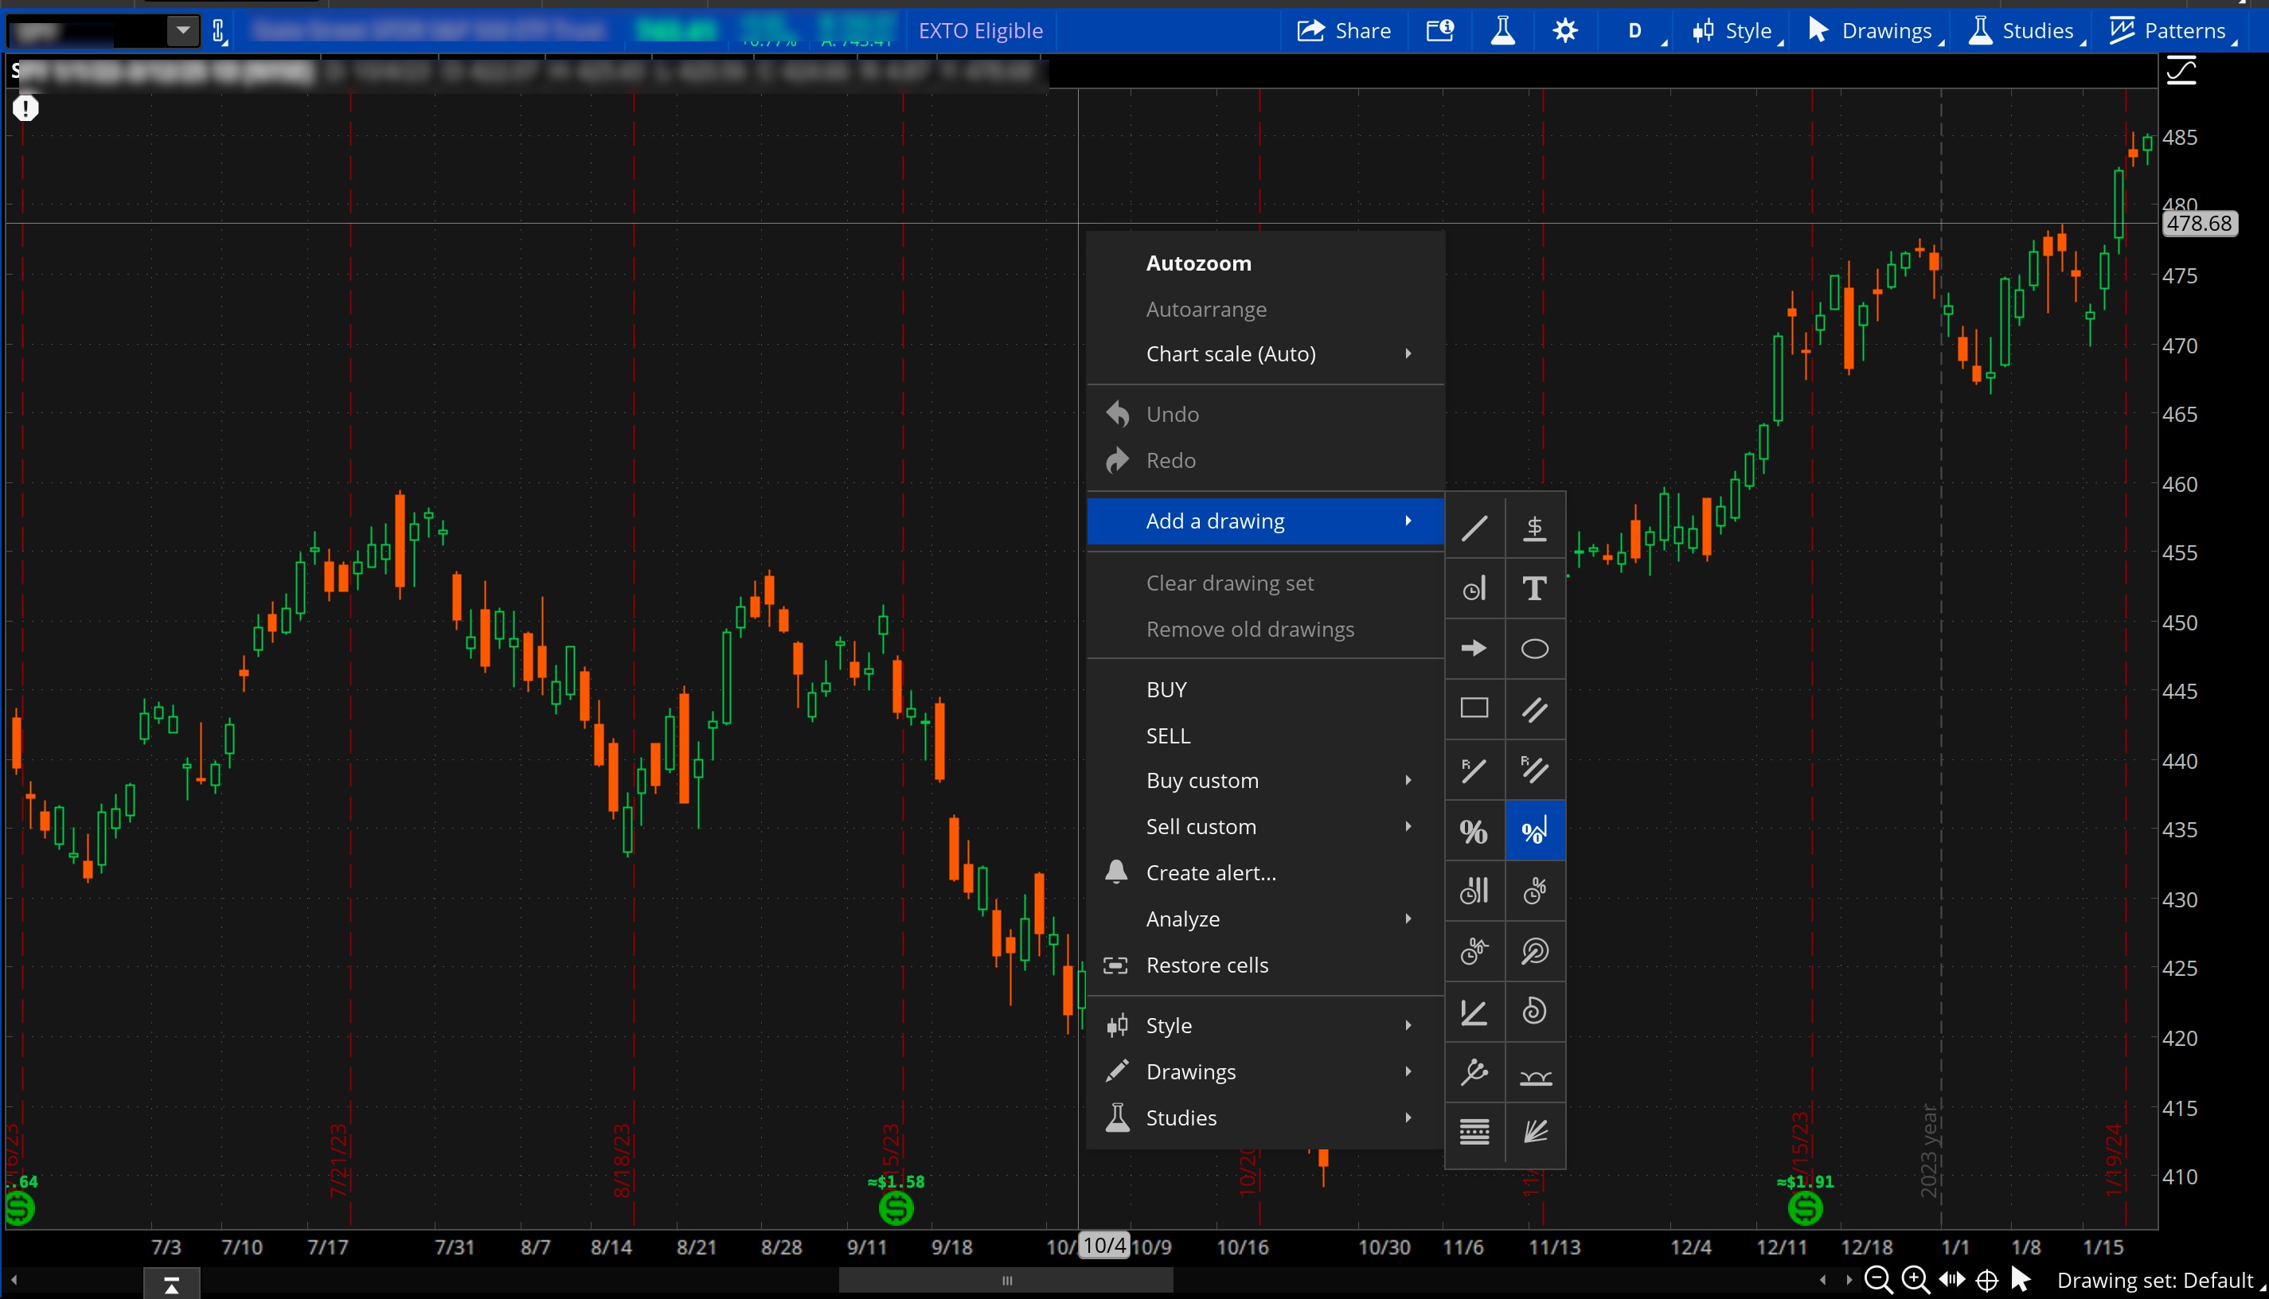Viewport: 2269px width, 1299px height.
Task: Expand the Buy custom submenu
Action: coord(1265,781)
